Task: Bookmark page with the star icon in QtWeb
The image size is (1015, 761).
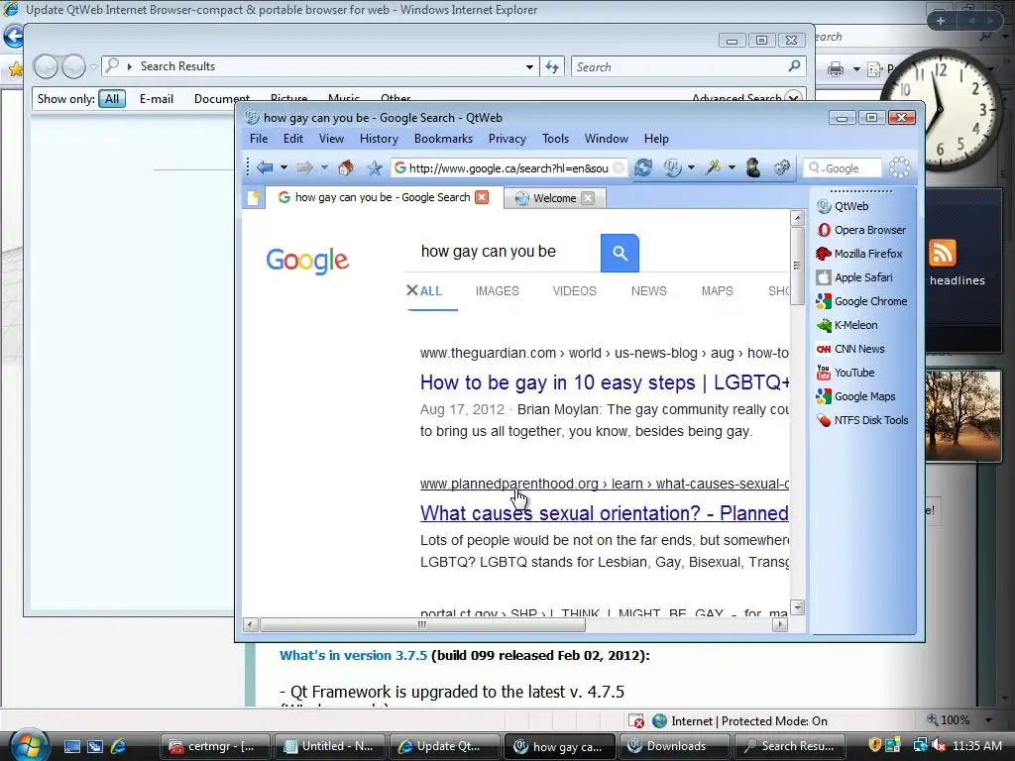Action: click(x=374, y=168)
